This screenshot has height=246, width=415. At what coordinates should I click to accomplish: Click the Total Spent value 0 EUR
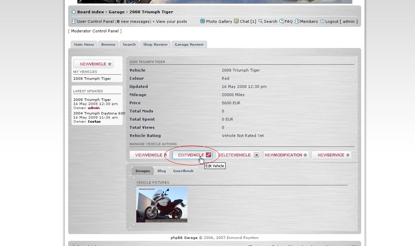point(228,119)
